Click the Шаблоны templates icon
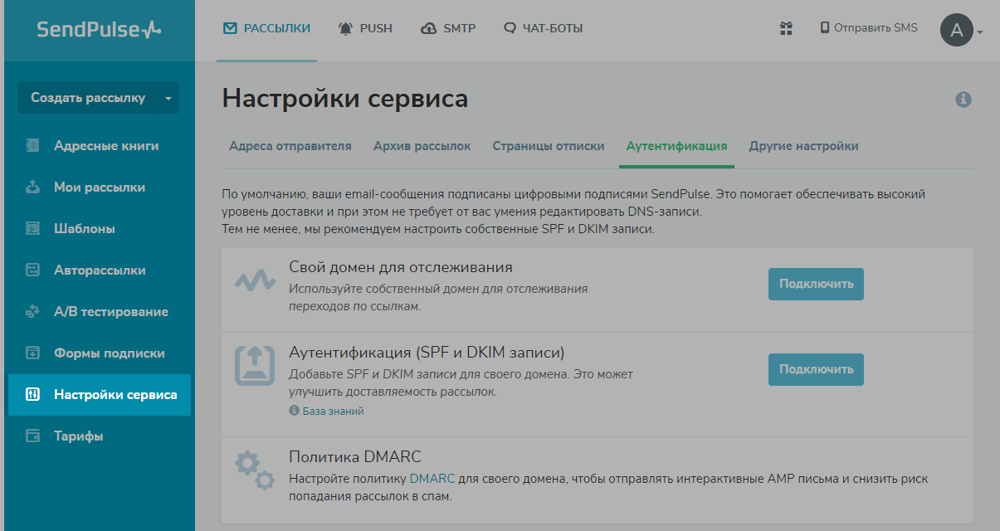 pyautogui.click(x=32, y=228)
